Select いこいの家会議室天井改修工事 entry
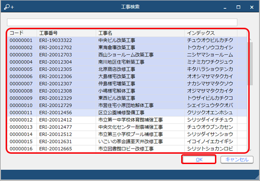Screen dimensions: 260x181 point(130,142)
